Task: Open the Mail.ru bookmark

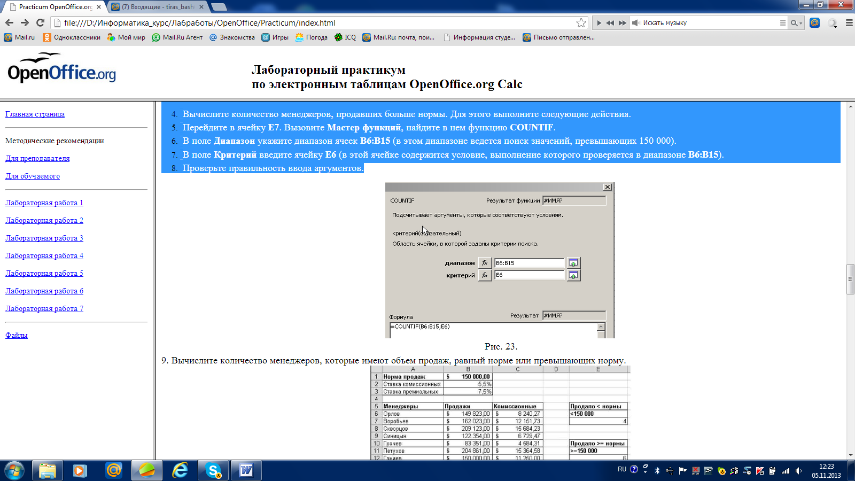Action: click(x=19, y=37)
